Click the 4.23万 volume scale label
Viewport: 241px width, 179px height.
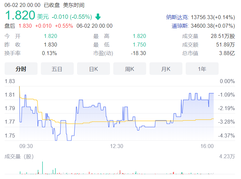coord(227,157)
